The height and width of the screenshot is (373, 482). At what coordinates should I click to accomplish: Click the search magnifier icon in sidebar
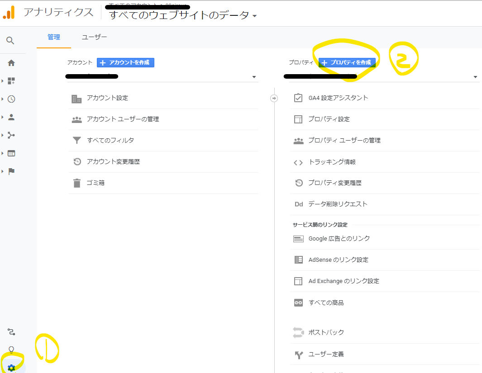pos(11,41)
